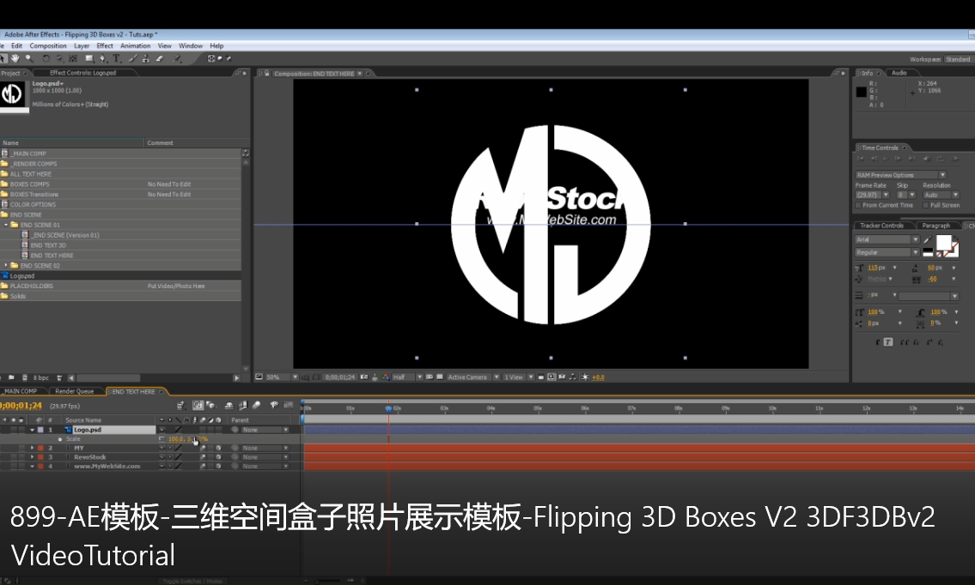Toggle Scale constrain proportions link
This screenshot has height=585, width=975.
(162, 439)
